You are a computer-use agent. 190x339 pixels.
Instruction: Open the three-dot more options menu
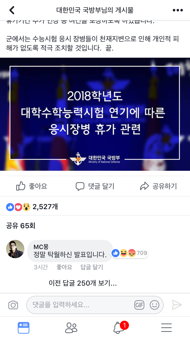pyautogui.click(x=178, y=10)
